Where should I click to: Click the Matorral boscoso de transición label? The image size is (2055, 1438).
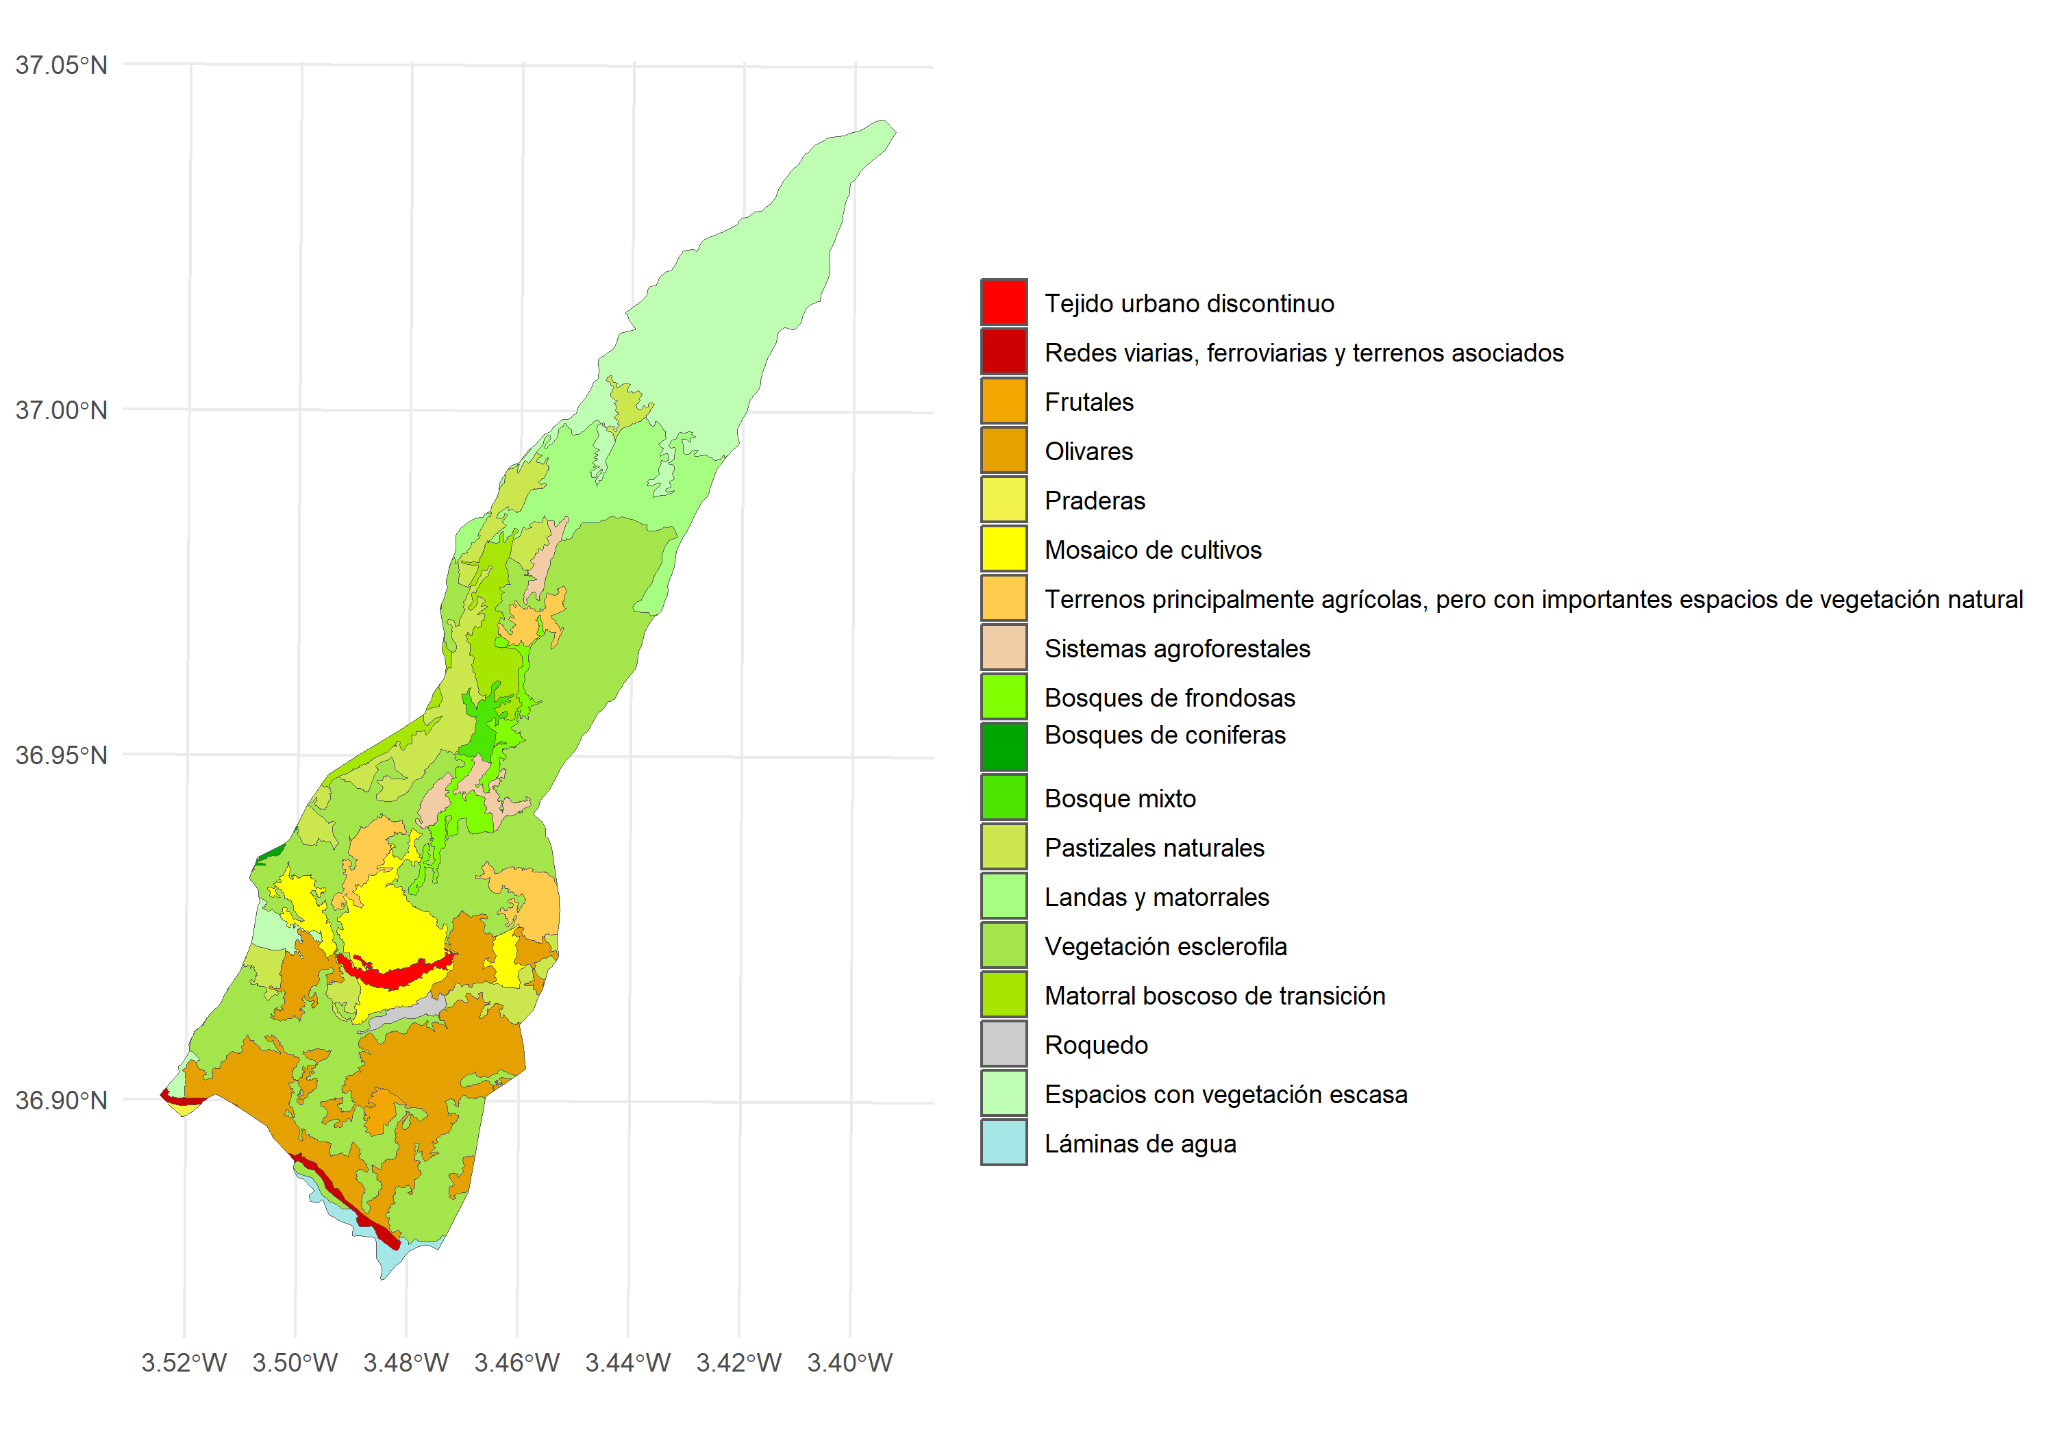[x=1215, y=995]
